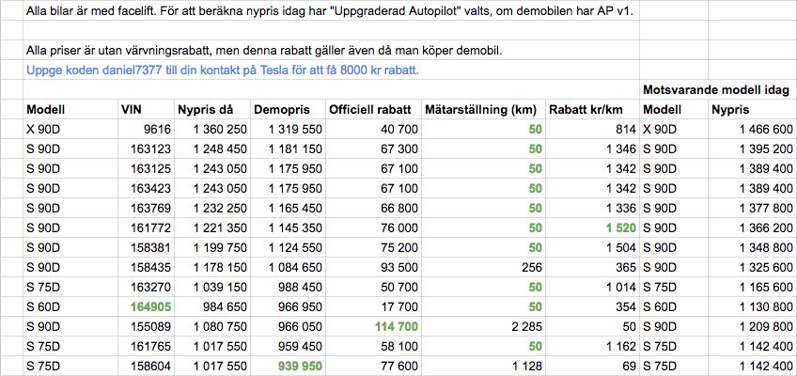Select Rabatt kr/km value 69
This screenshot has width=797, height=376.
[592, 366]
